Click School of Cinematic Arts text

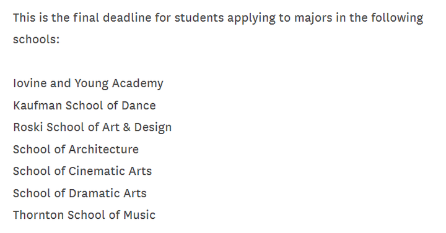82,171
